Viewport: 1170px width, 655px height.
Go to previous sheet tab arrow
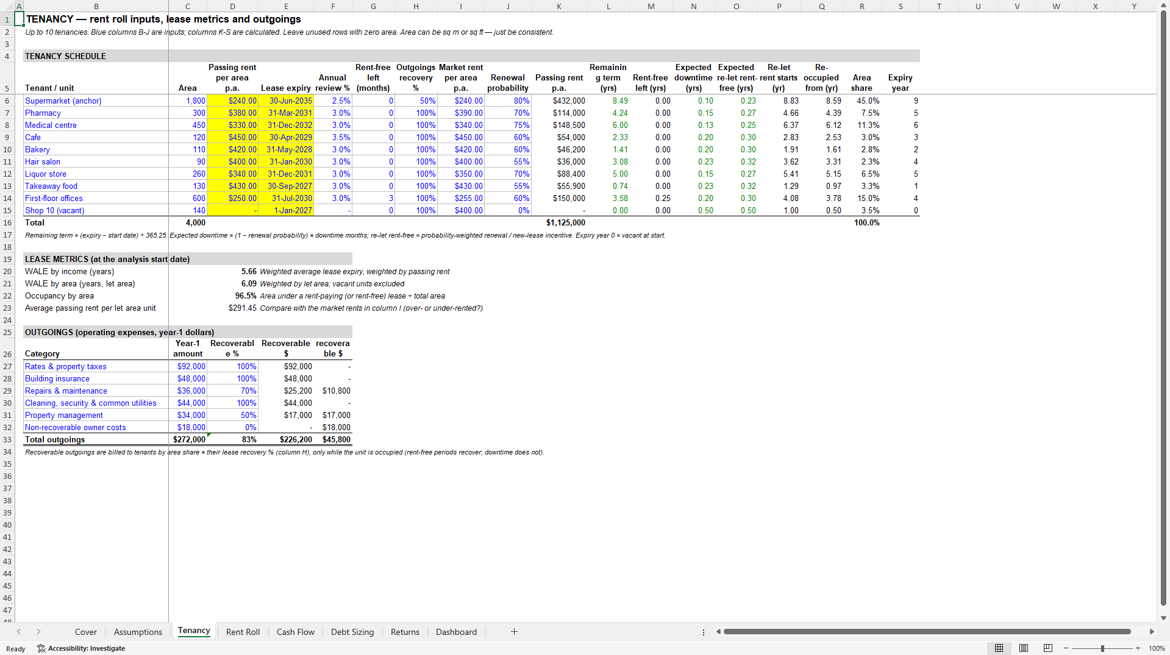(x=19, y=632)
